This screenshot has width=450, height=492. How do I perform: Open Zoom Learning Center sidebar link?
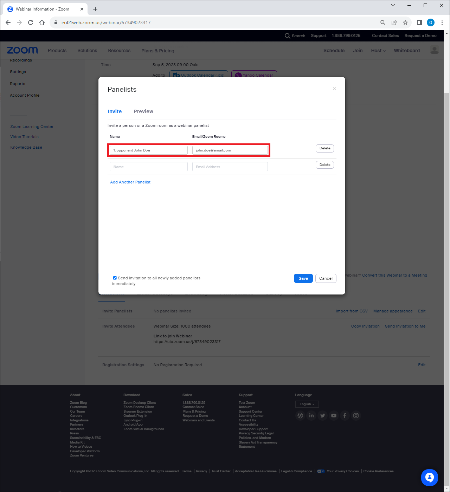[x=32, y=127]
